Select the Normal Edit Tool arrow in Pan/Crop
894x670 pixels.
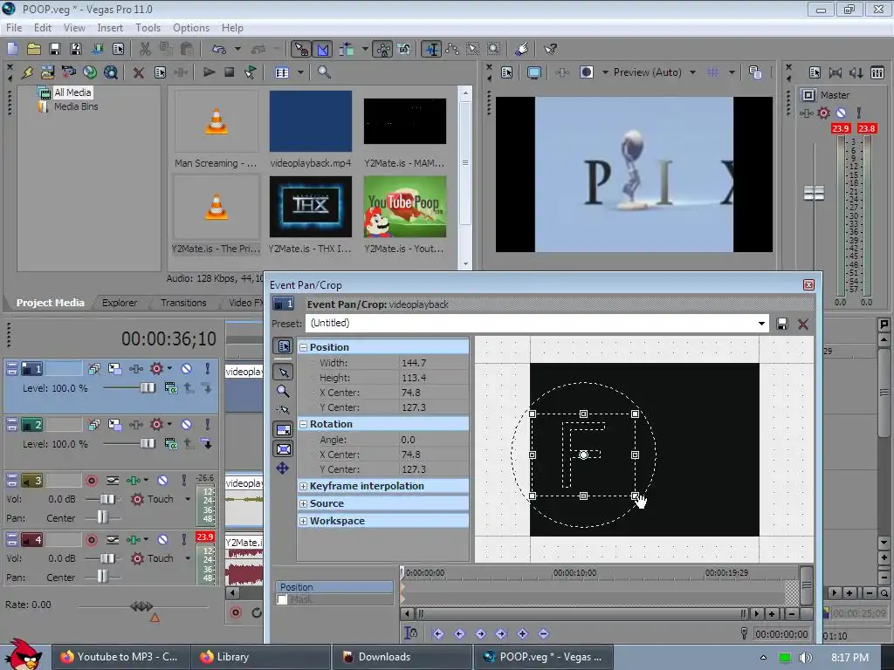tap(284, 373)
